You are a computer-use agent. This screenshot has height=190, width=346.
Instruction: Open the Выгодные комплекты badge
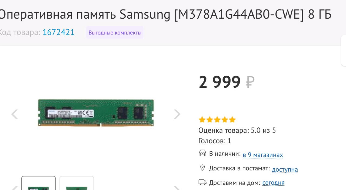pos(115,33)
